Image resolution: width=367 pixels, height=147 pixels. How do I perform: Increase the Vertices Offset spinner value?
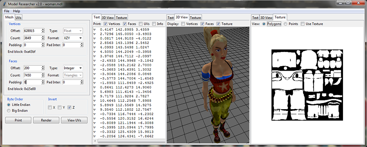(42, 30)
